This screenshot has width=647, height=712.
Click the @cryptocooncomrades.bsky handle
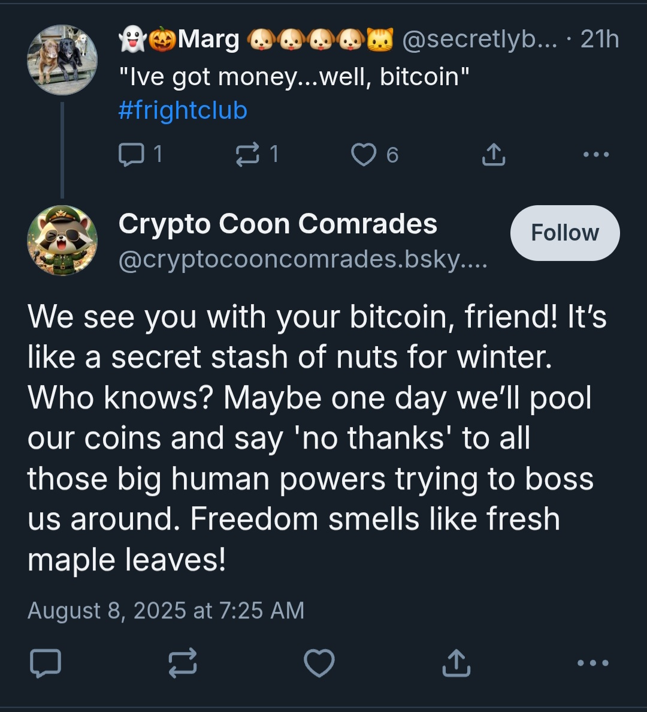[303, 259]
